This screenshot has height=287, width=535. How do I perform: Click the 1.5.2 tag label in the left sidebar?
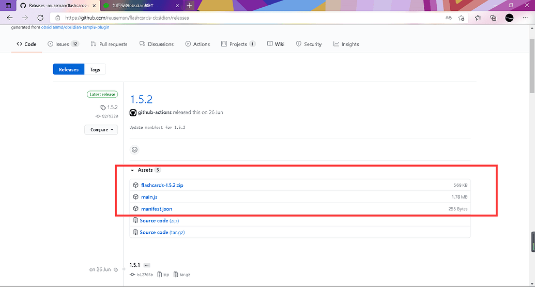click(x=112, y=108)
